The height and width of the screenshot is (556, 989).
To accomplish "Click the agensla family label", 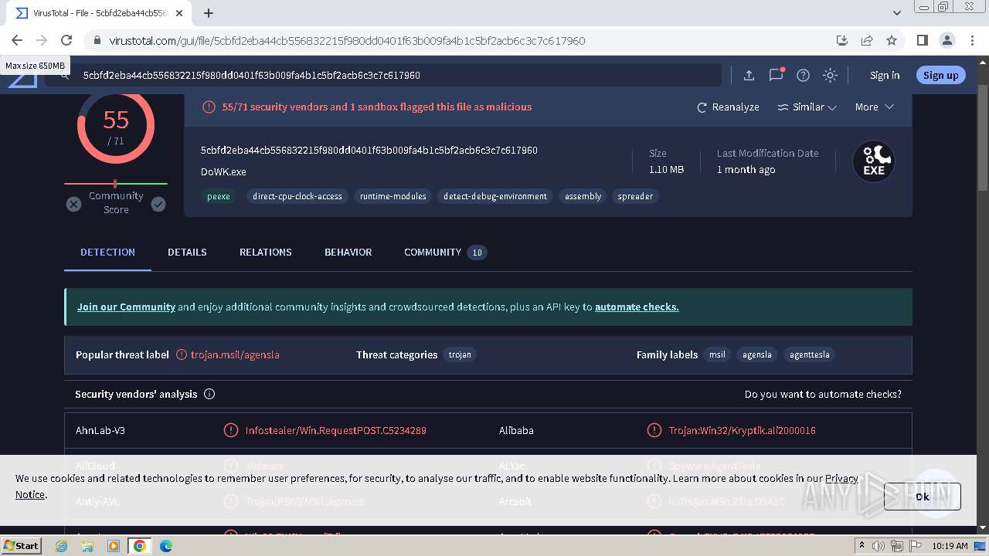I will coord(757,354).
